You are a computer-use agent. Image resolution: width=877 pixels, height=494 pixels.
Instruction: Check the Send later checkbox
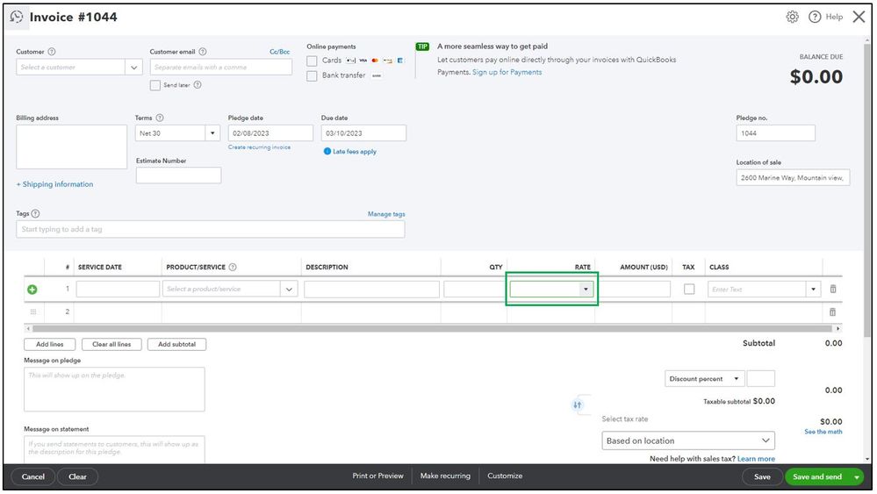click(155, 85)
